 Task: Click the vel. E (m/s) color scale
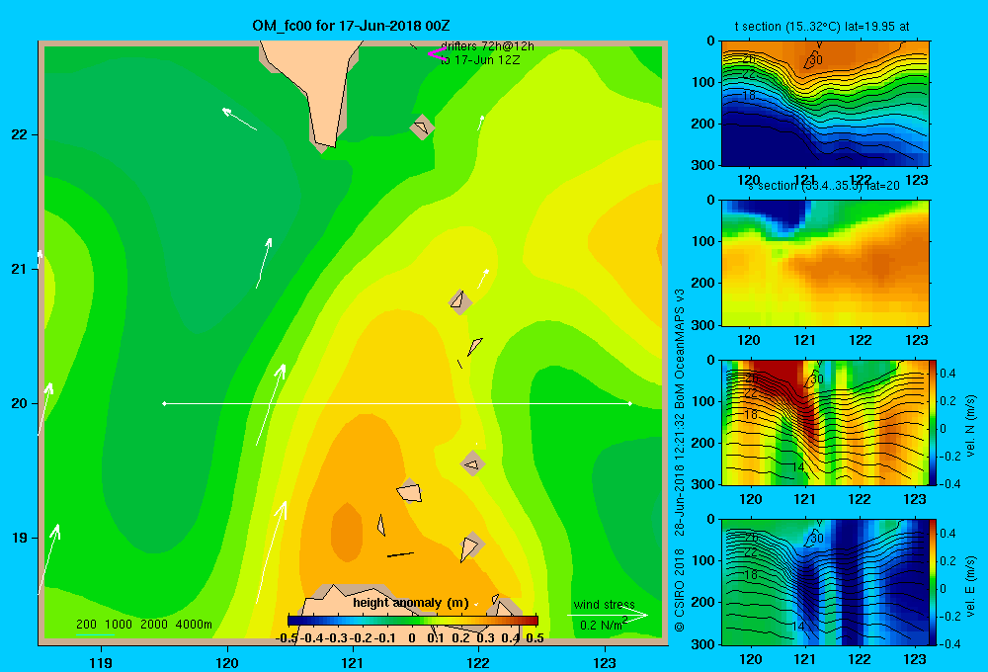click(x=934, y=582)
